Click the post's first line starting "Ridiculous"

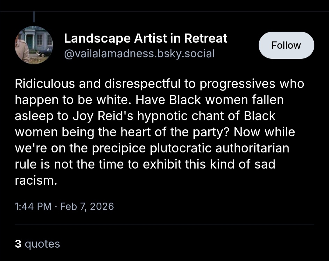[159, 84]
